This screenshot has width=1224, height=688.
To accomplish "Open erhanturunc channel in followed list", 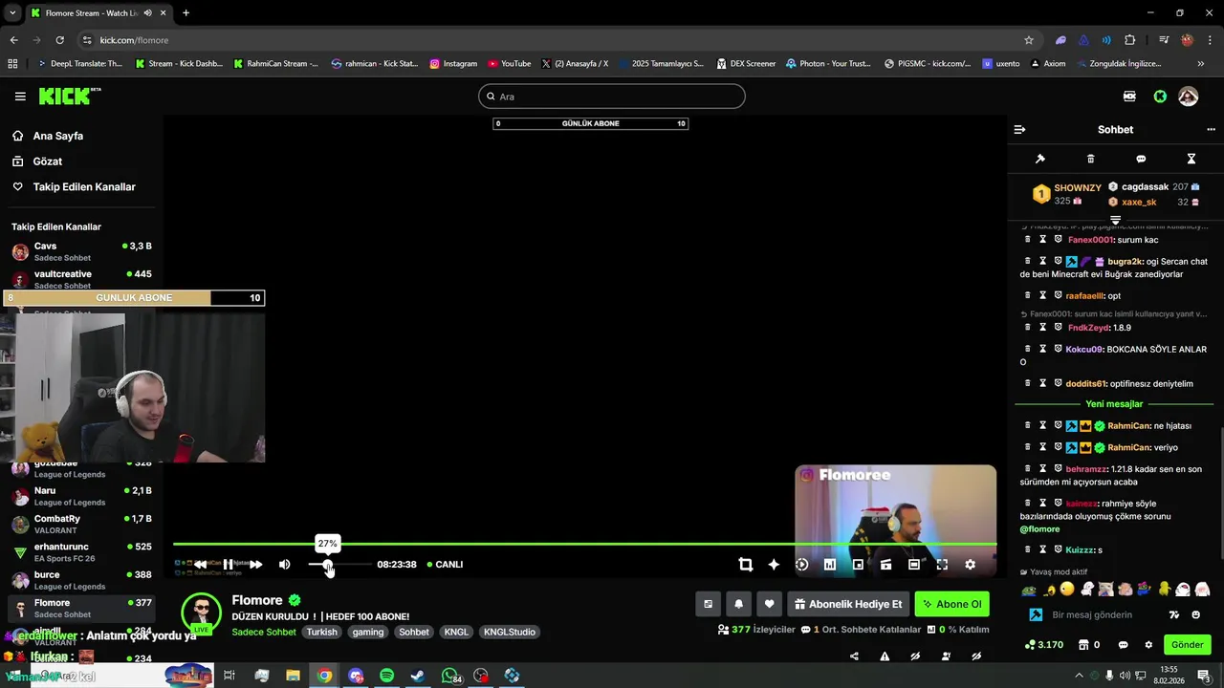I will [81, 552].
